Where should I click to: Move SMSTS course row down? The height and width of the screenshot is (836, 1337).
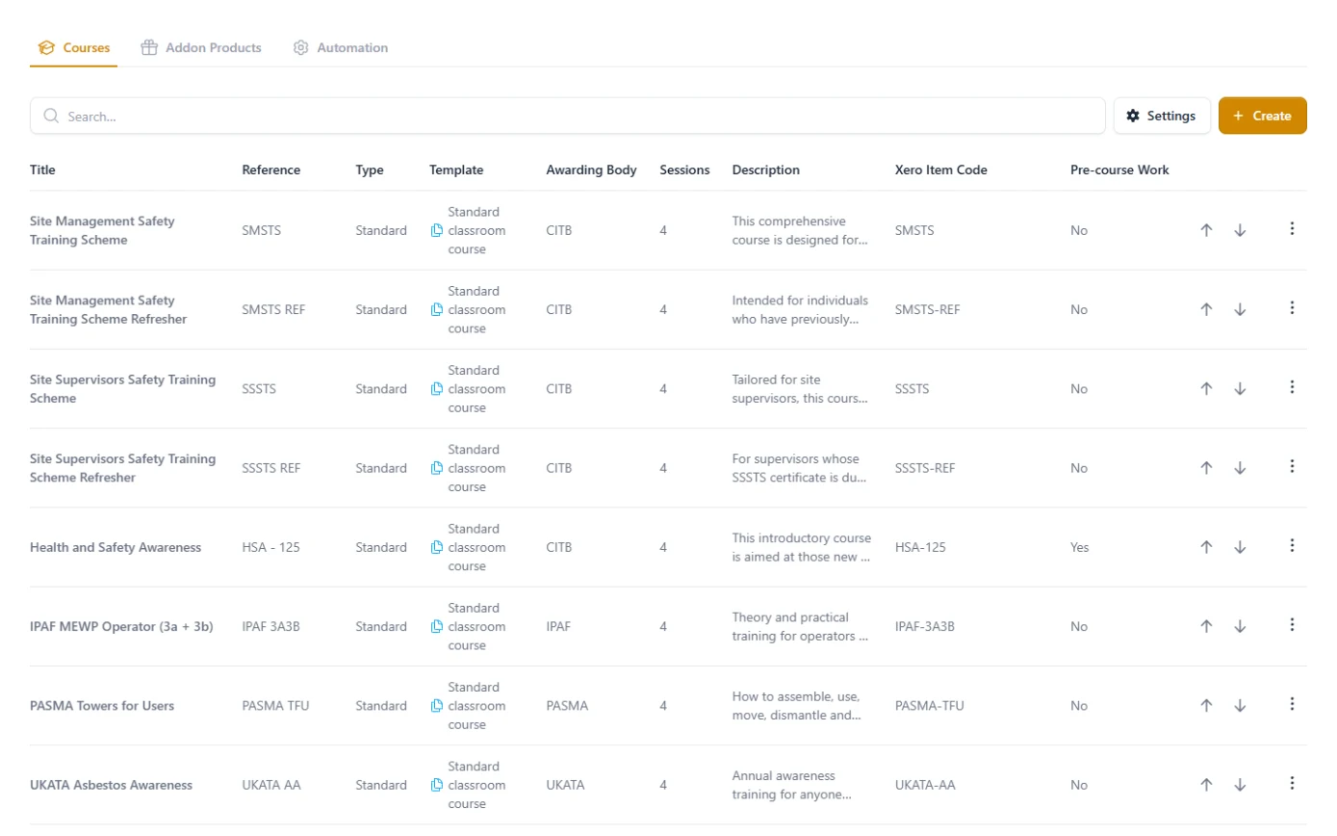1240,230
